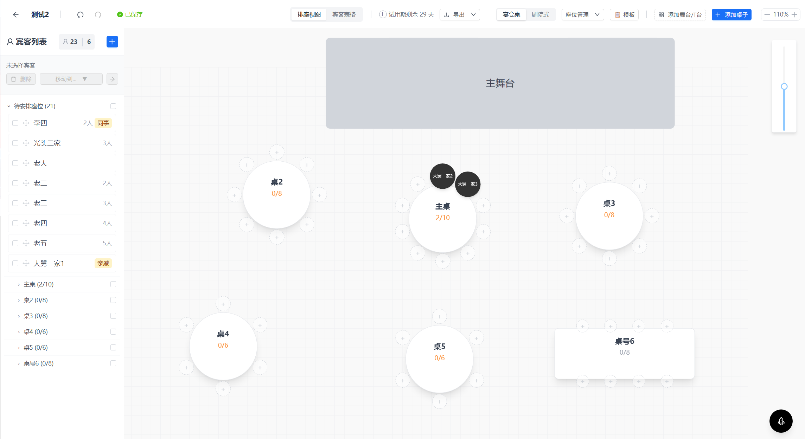Viewport: 805px width, 439px height.
Task: Click the 添加舞台/T台 button
Action: tap(680, 14)
